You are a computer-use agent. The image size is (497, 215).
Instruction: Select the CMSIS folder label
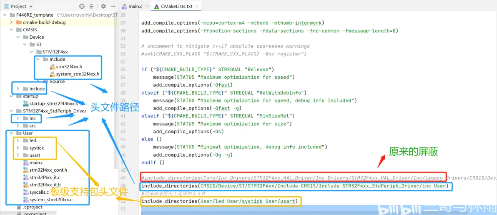coord(30,30)
